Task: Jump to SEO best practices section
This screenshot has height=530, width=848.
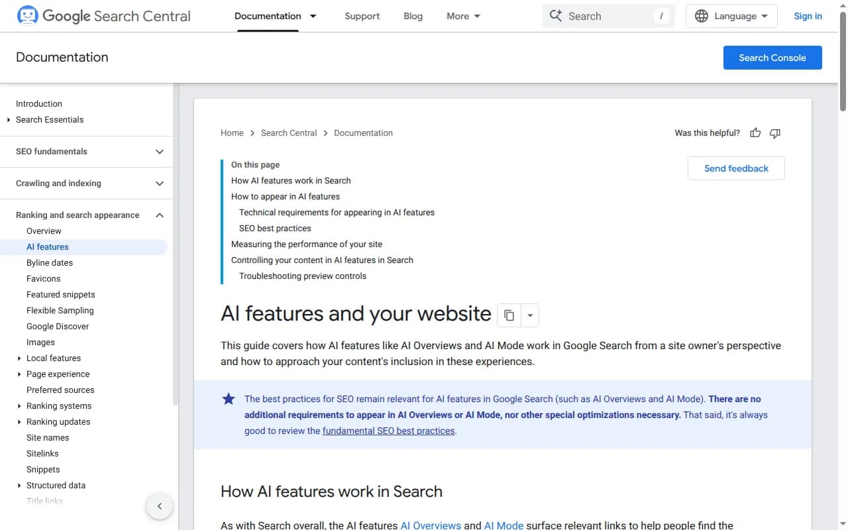Action: pos(275,229)
